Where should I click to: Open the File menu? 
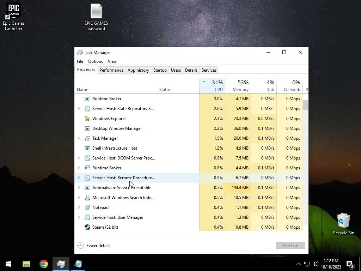pos(80,61)
